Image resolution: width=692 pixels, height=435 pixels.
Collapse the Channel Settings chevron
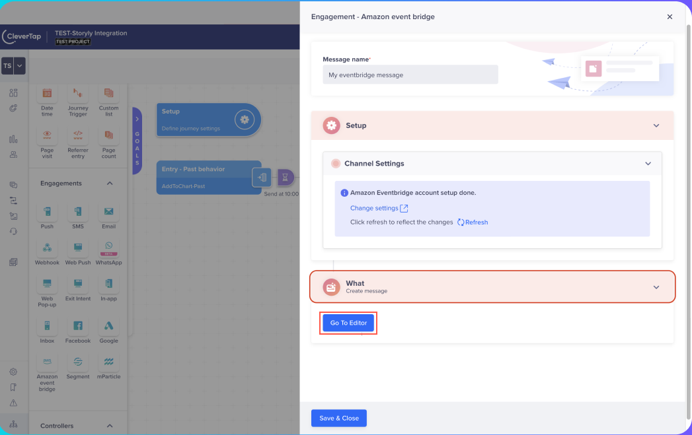648,164
